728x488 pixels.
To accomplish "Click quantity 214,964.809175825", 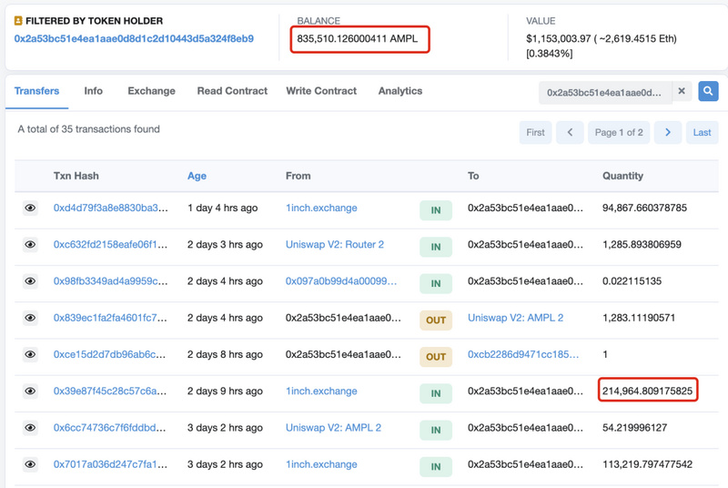I will coord(647,391).
